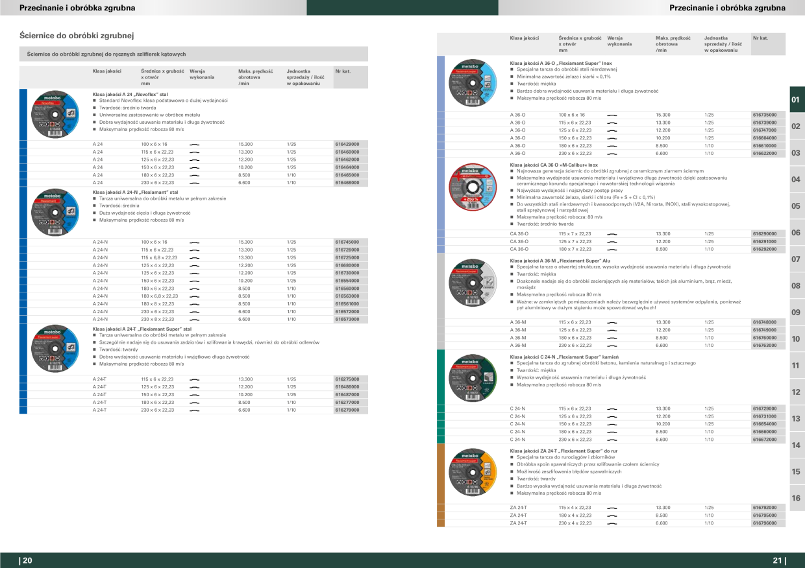Image resolution: width=805 pixels, height=568 pixels.
Task: Jump to section tab 09
Action: [797, 313]
